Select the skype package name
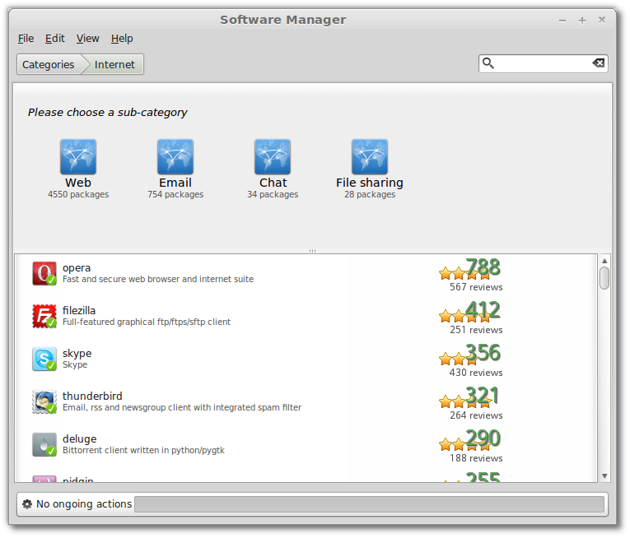 (77, 353)
